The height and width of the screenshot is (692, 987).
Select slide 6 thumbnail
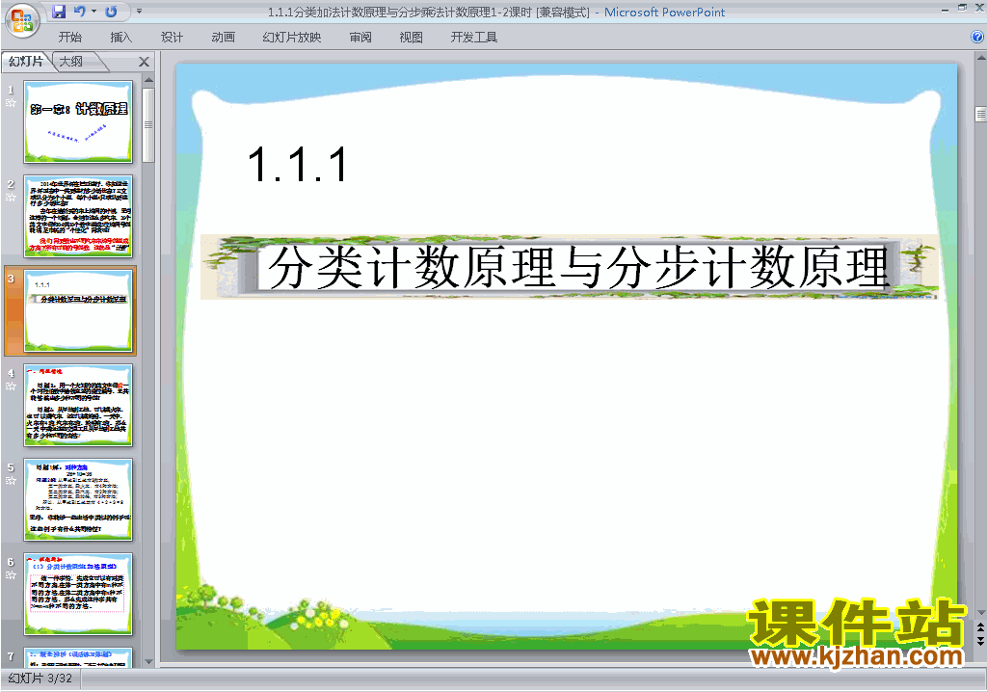78,594
